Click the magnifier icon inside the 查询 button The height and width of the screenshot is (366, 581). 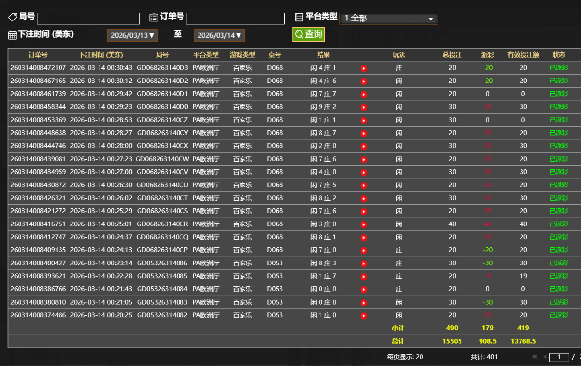click(298, 34)
